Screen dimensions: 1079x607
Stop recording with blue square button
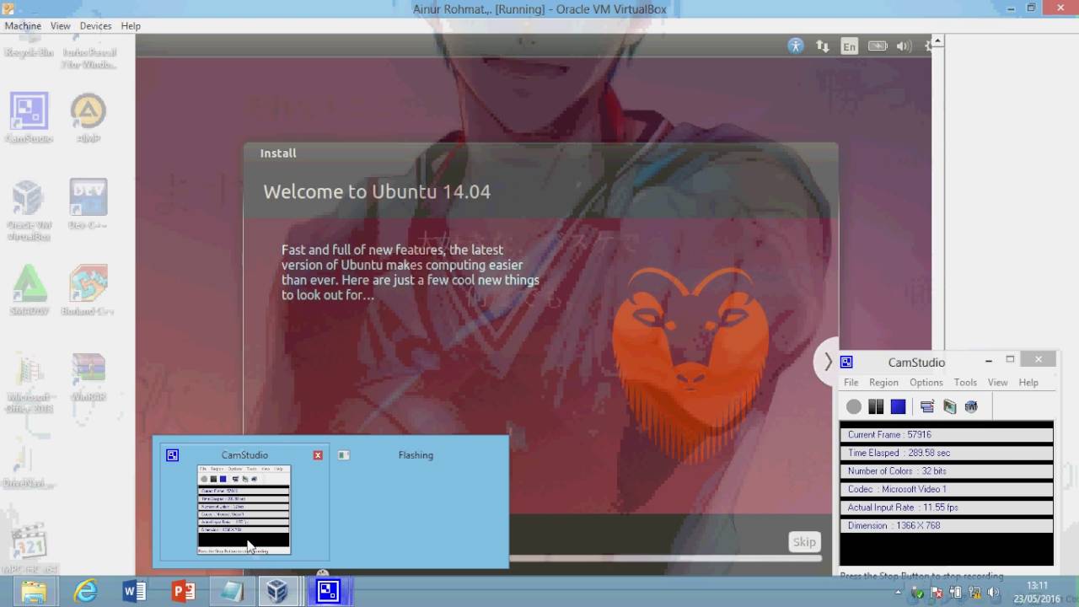pos(898,406)
